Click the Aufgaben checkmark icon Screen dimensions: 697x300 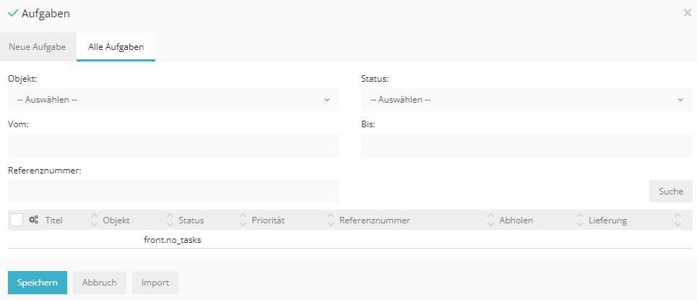tap(13, 13)
